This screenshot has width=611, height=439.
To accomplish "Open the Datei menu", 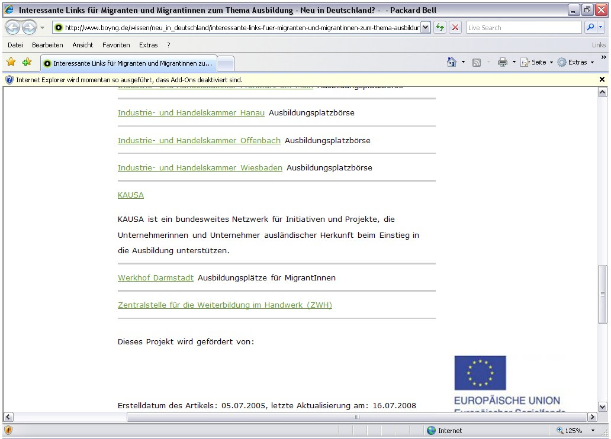I will (15, 45).
